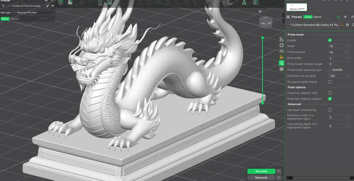This screenshot has height=181, width=354.
Task: Open the Strength settings tab icon
Action: tap(281, 45)
